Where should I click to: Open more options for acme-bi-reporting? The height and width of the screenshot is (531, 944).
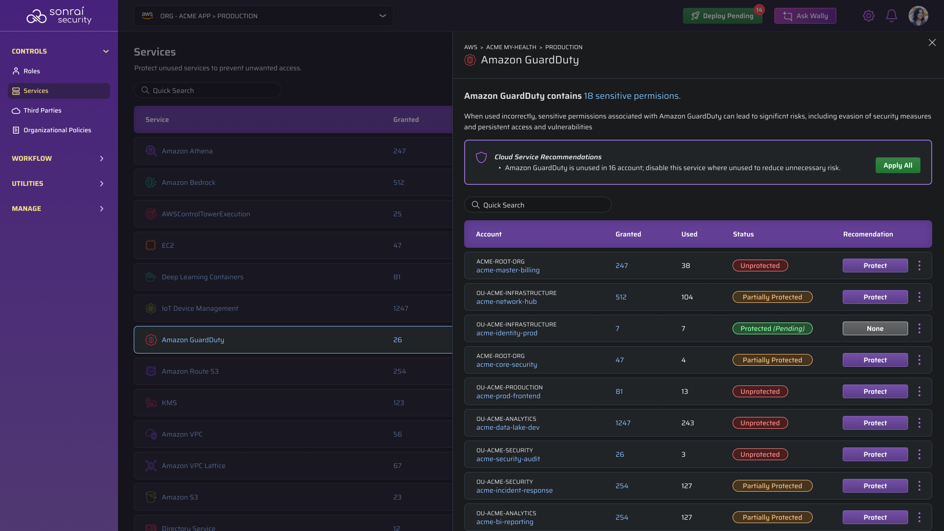(919, 517)
